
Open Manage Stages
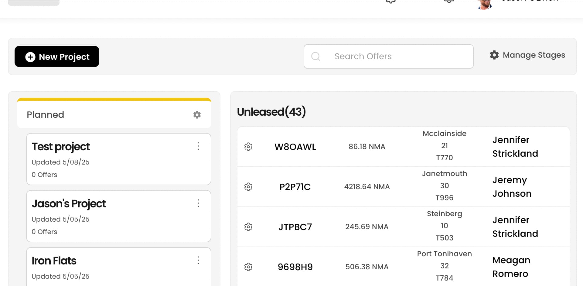527,55
